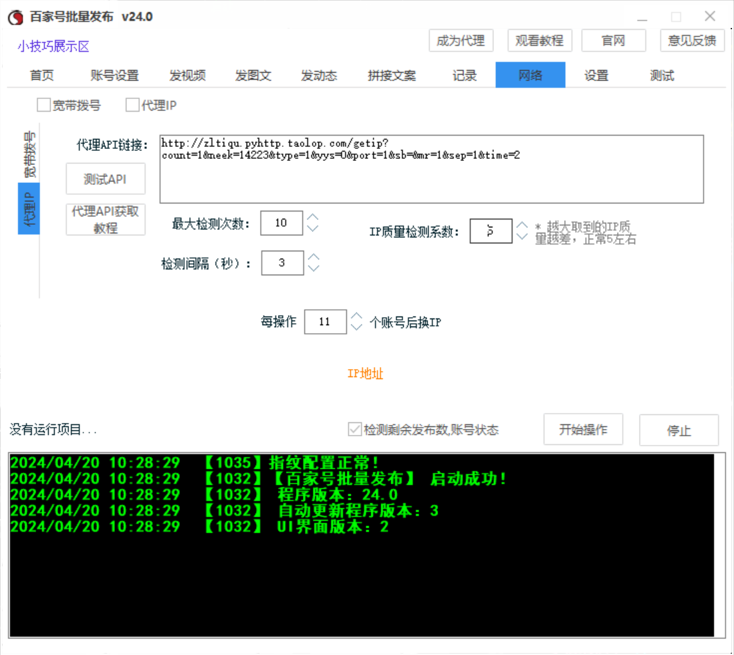
Task: Click orange IP地址 label
Action: tap(365, 374)
